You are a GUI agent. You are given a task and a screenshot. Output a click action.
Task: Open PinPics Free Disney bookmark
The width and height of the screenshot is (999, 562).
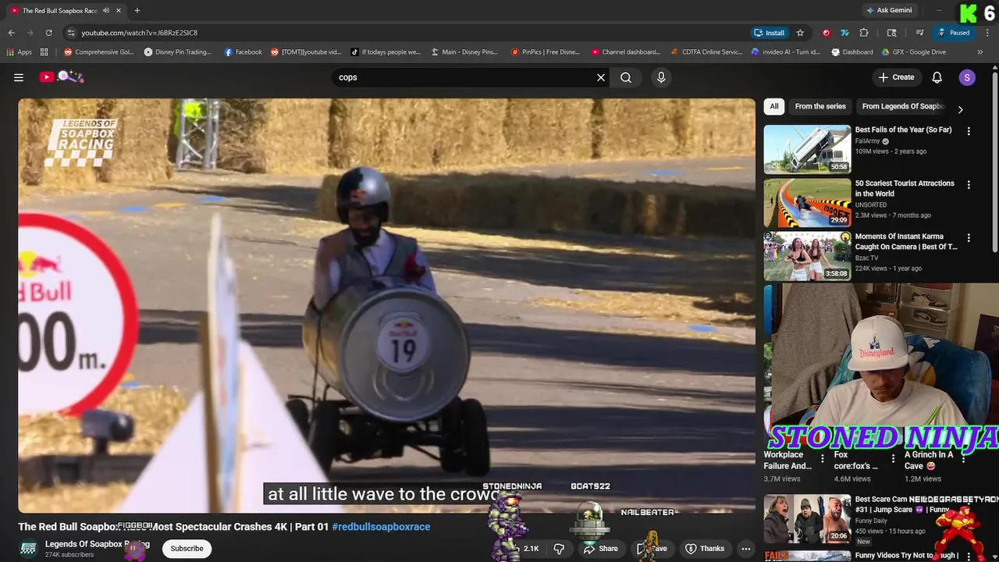(546, 52)
